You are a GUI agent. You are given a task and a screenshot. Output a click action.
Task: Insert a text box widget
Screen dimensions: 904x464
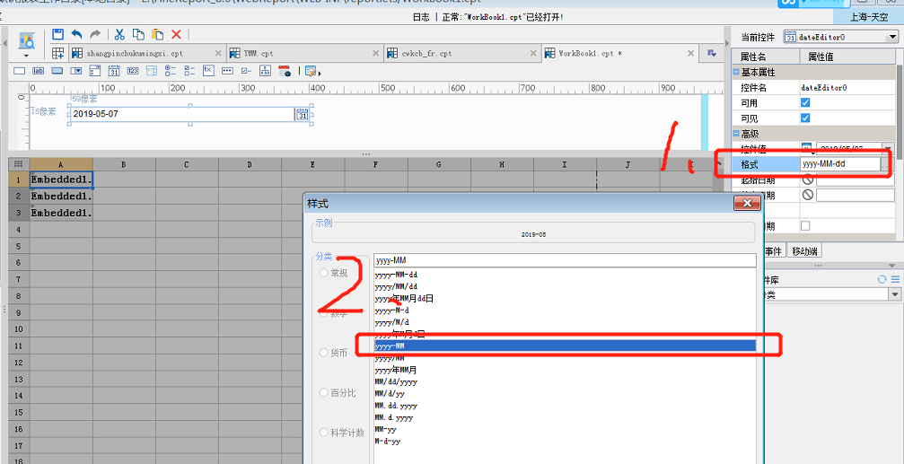(x=20, y=71)
